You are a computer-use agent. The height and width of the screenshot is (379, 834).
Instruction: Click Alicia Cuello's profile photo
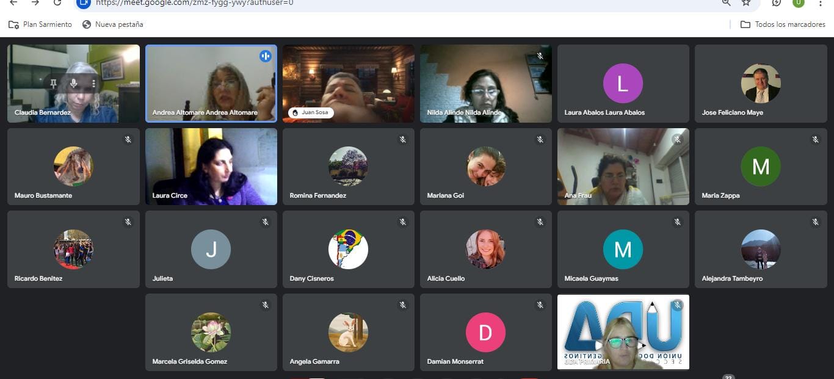point(485,249)
